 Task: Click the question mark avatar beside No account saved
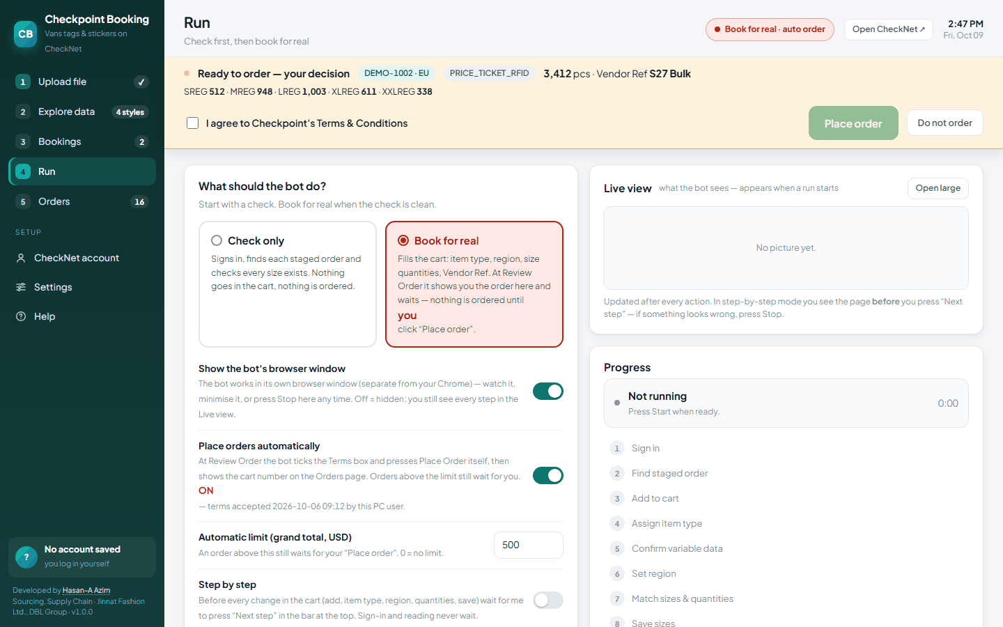[26, 557]
